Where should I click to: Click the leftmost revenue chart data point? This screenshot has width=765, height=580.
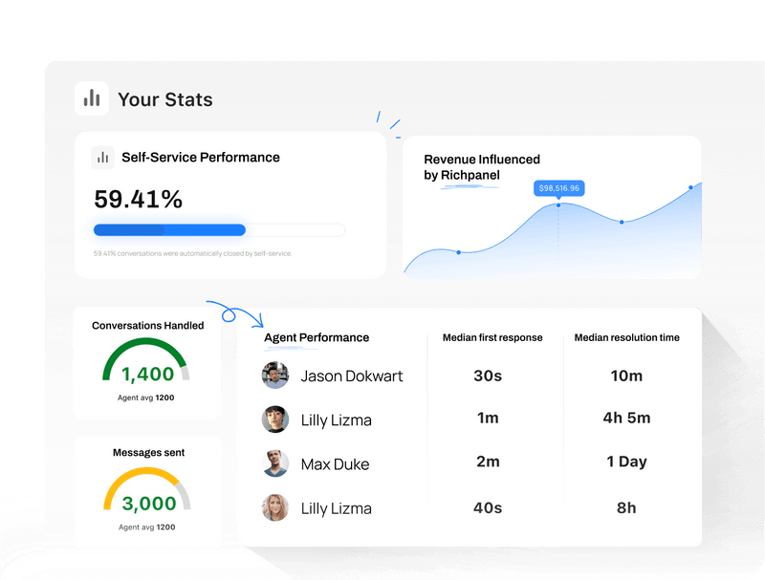click(459, 252)
